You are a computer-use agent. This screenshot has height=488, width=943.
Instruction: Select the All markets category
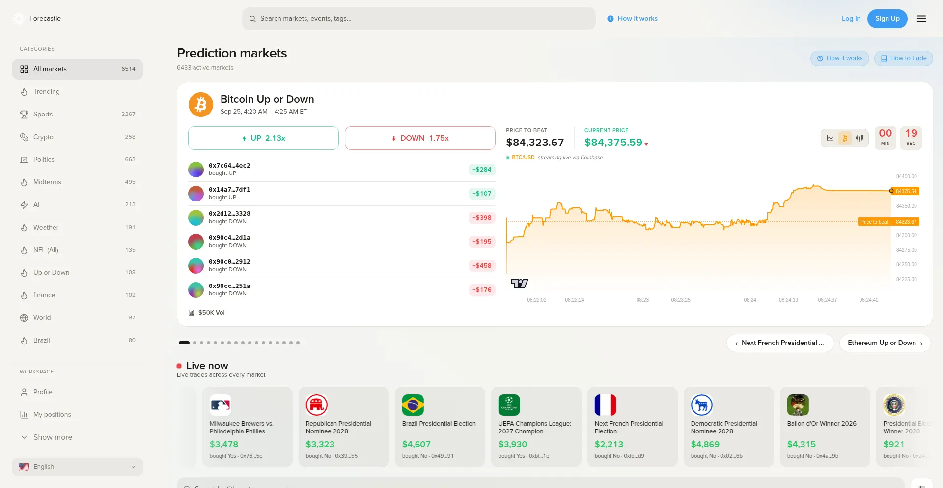78,69
